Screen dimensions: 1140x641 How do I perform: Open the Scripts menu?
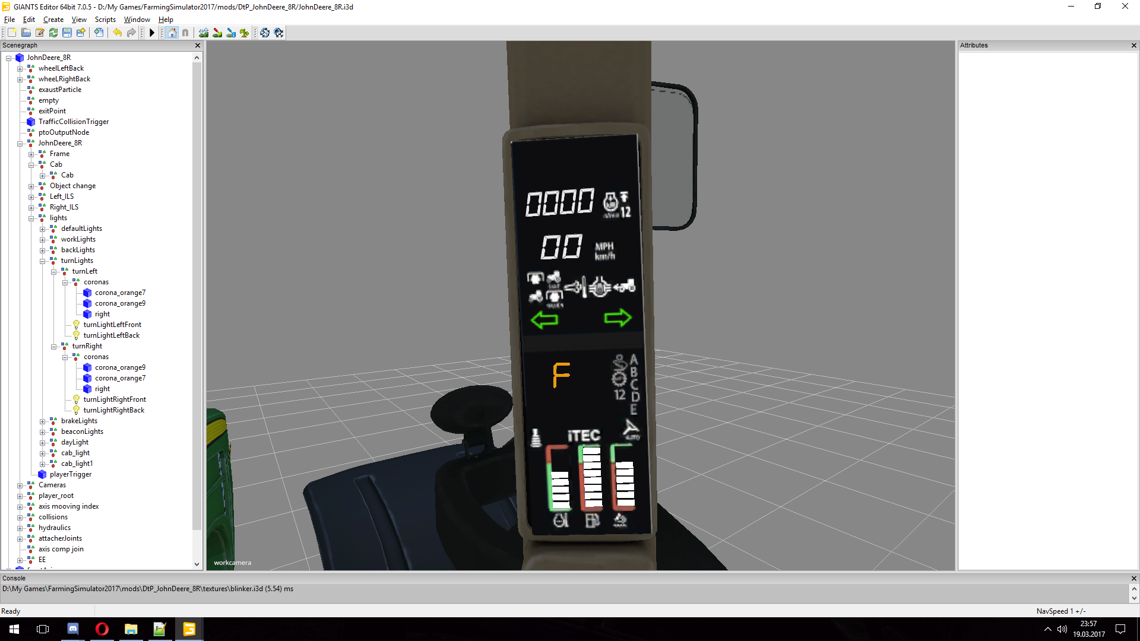click(105, 20)
